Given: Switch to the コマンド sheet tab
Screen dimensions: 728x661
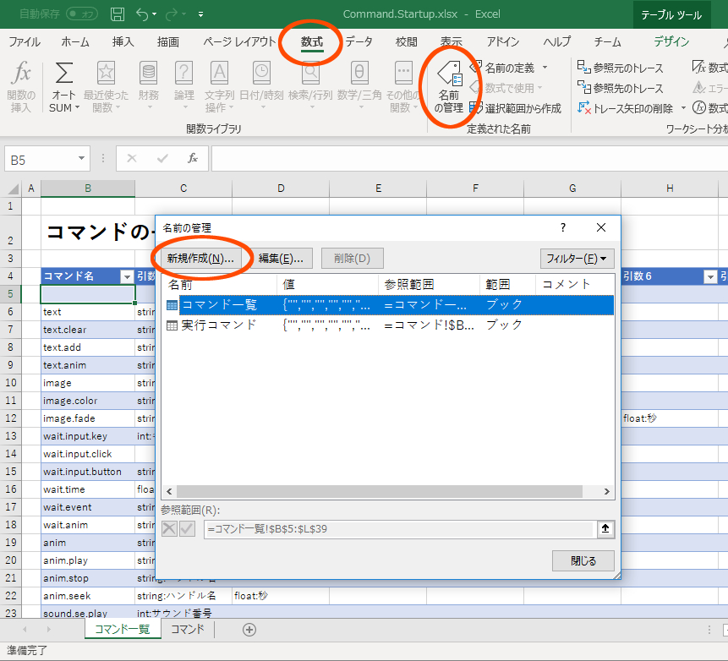Looking at the screenshot, I should pos(187,630).
